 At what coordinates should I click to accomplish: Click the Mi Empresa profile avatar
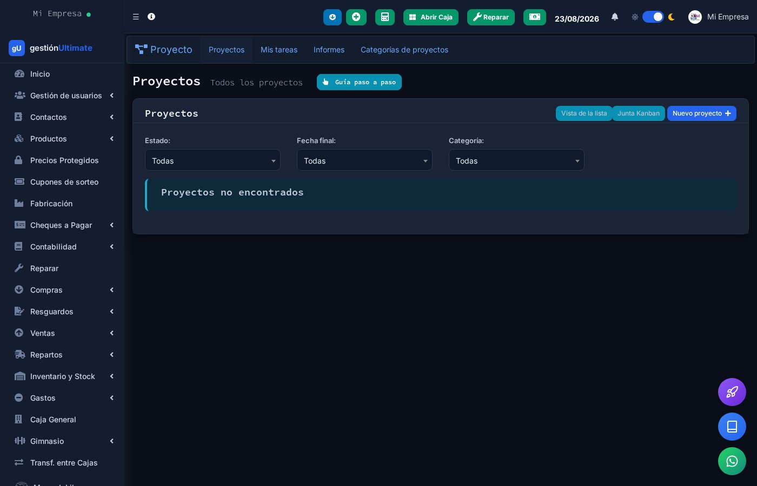[695, 17]
